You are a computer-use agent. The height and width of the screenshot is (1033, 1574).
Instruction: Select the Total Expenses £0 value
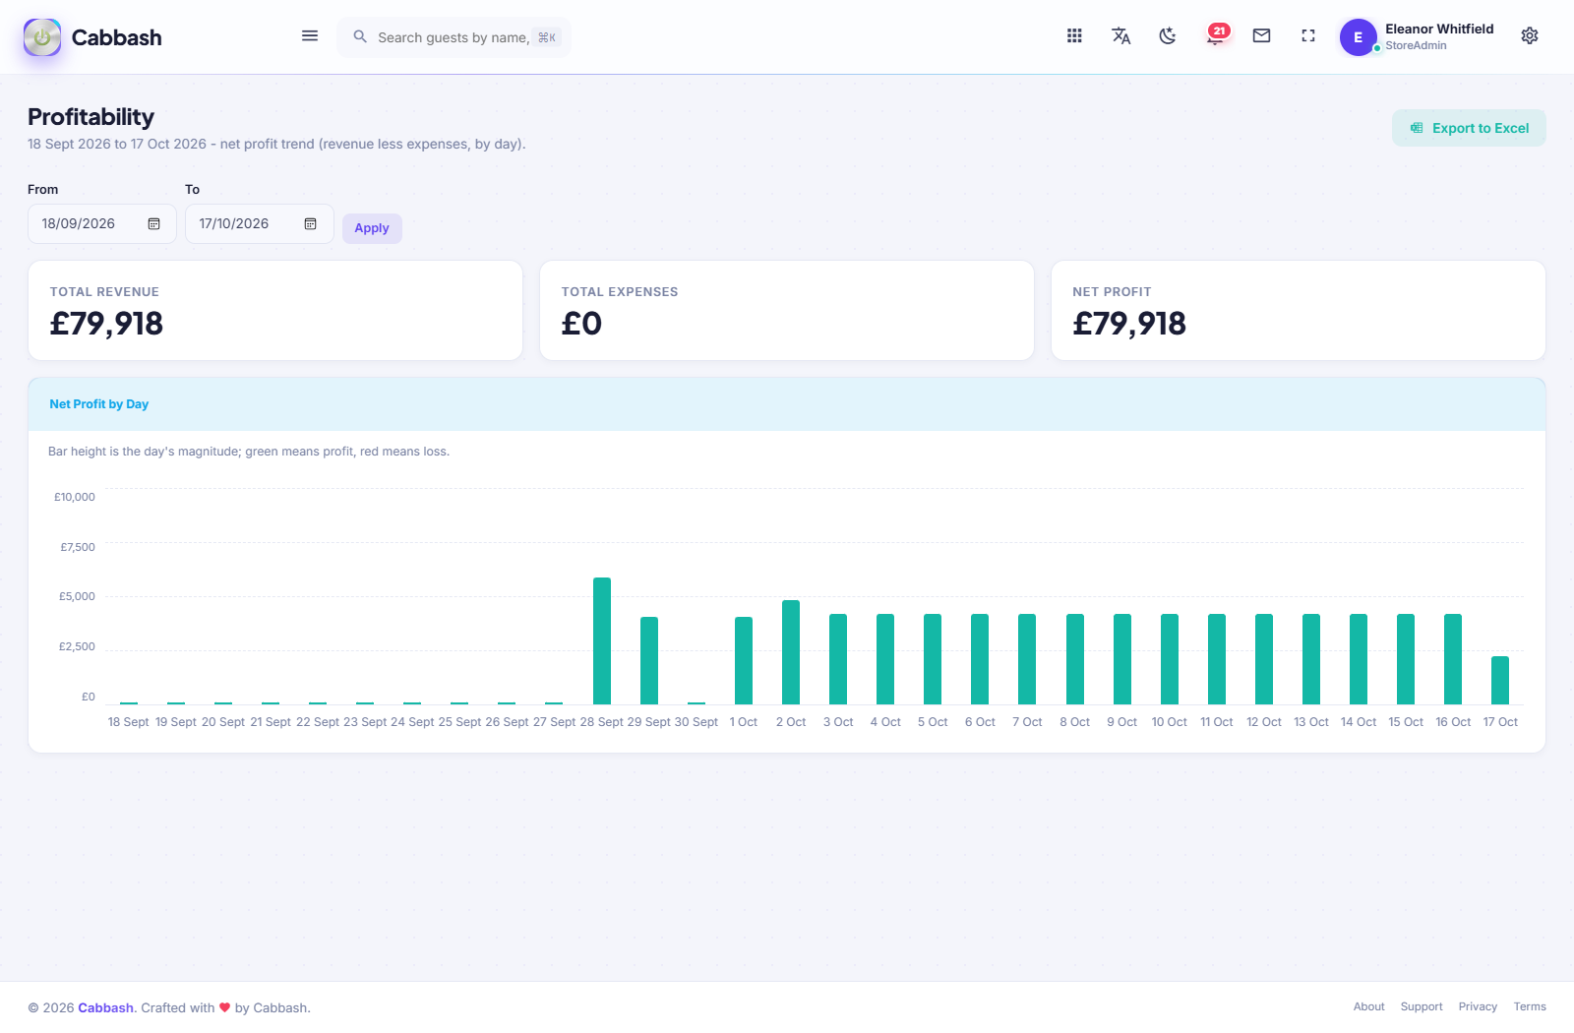click(581, 324)
